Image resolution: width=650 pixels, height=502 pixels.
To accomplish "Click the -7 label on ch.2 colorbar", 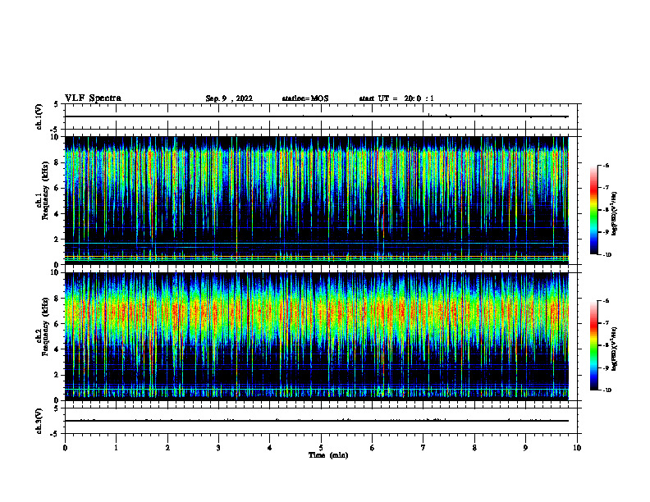I will [606, 323].
